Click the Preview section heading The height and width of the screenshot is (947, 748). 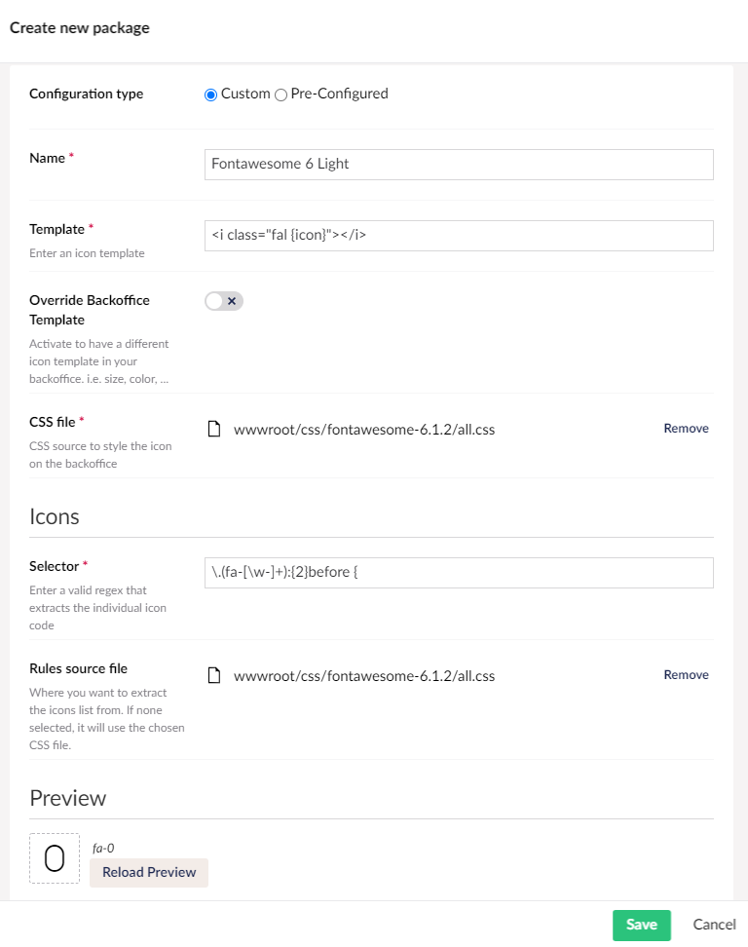tap(68, 797)
